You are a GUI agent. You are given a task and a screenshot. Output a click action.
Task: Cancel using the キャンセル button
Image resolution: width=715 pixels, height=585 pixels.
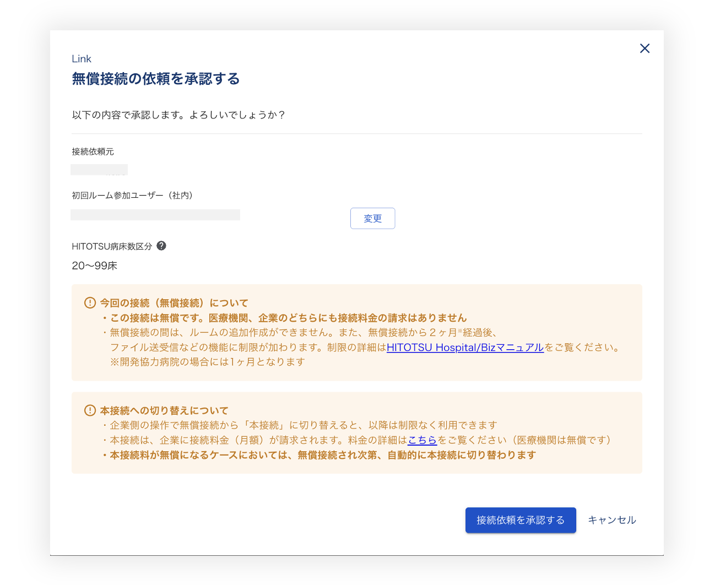611,520
